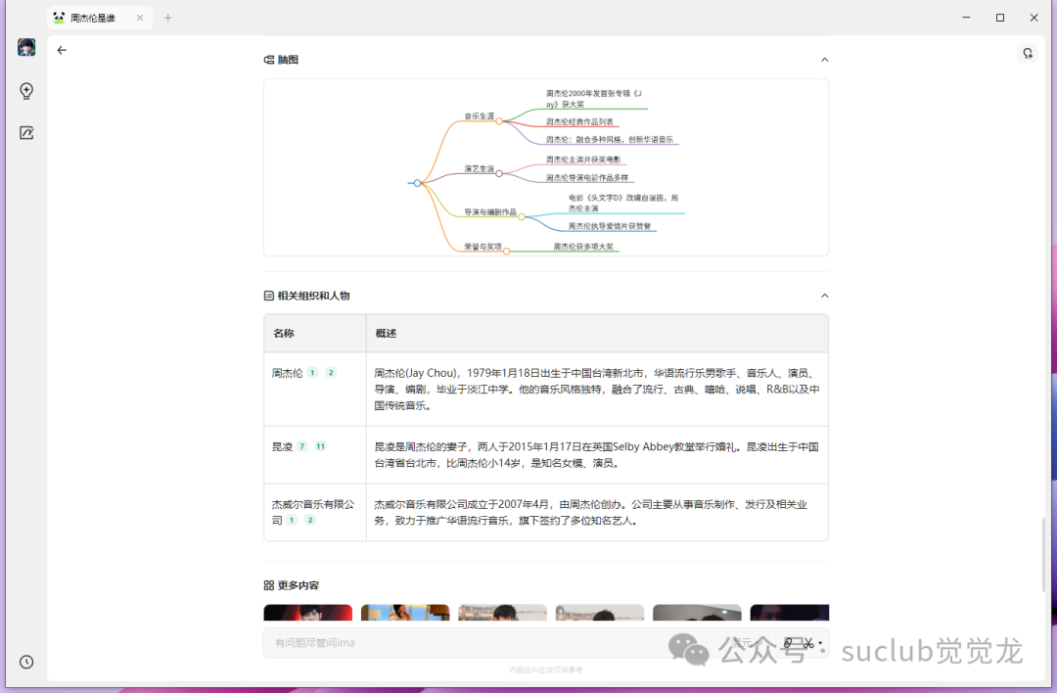Open the history clock icon
The width and height of the screenshot is (1057, 693).
click(26, 662)
